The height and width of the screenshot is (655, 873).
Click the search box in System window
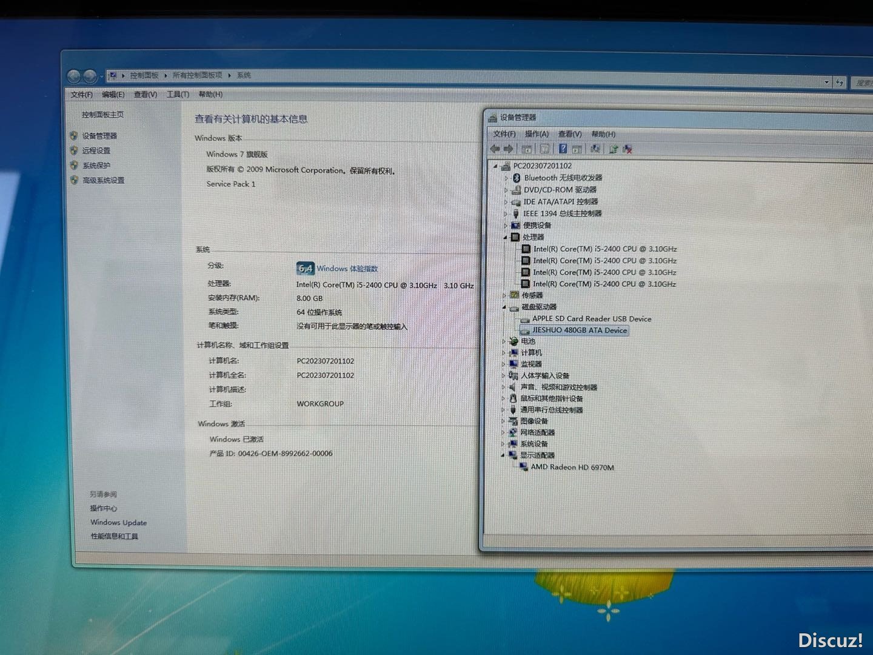861,82
